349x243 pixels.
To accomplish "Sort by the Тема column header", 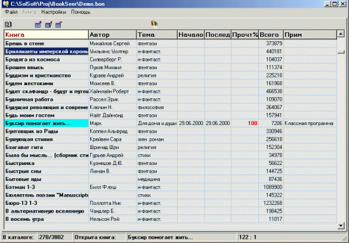I will pos(157,35).
